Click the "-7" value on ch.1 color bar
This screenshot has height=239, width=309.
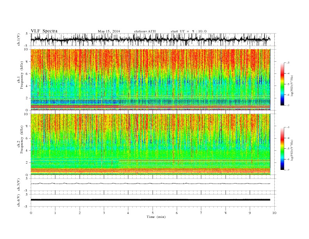click(x=288, y=105)
